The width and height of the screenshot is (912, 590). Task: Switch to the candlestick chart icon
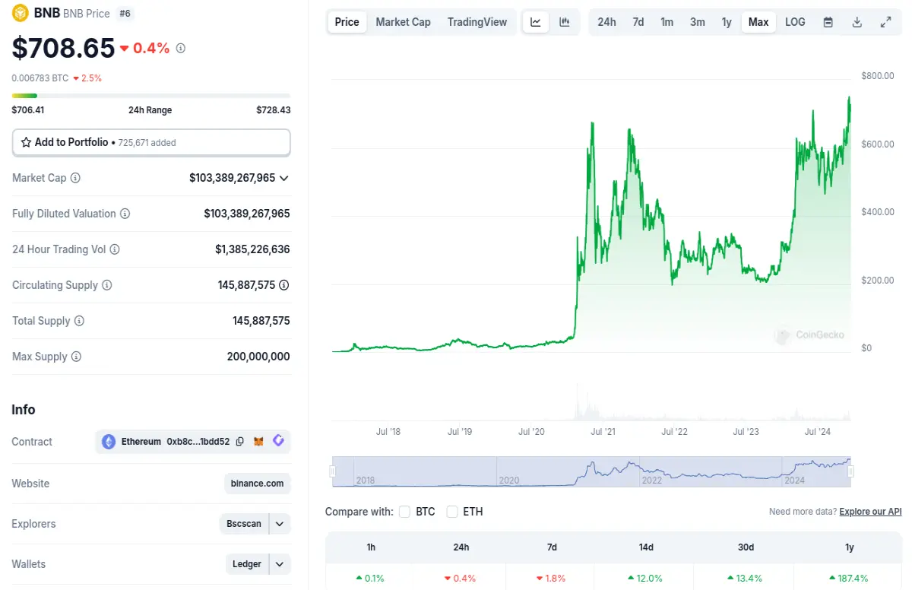coord(565,22)
